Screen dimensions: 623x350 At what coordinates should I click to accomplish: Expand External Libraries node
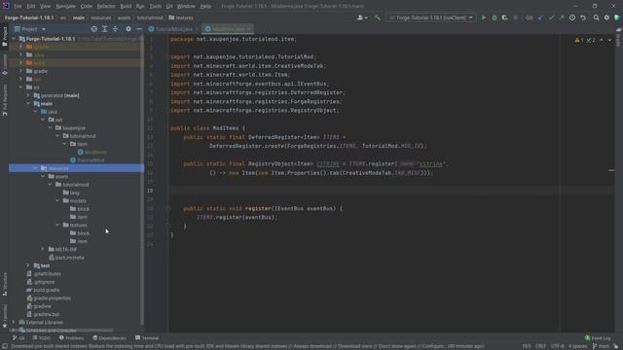(14, 322)
